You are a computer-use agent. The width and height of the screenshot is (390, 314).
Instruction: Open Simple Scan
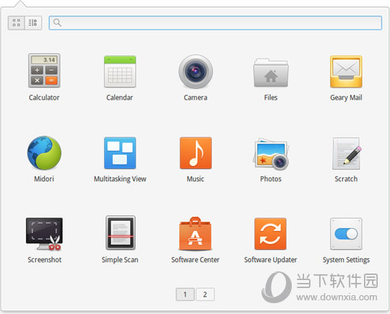[x=121, y=232]
